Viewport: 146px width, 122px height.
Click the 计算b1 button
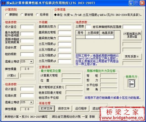(12, 75)
